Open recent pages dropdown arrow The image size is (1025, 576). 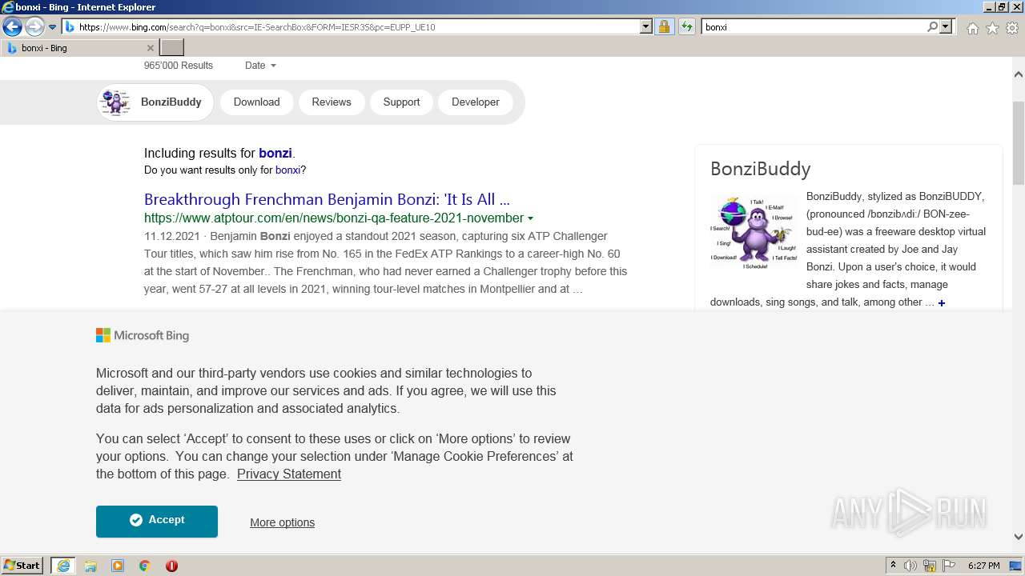pyautogui.click(x=53, y=27)
